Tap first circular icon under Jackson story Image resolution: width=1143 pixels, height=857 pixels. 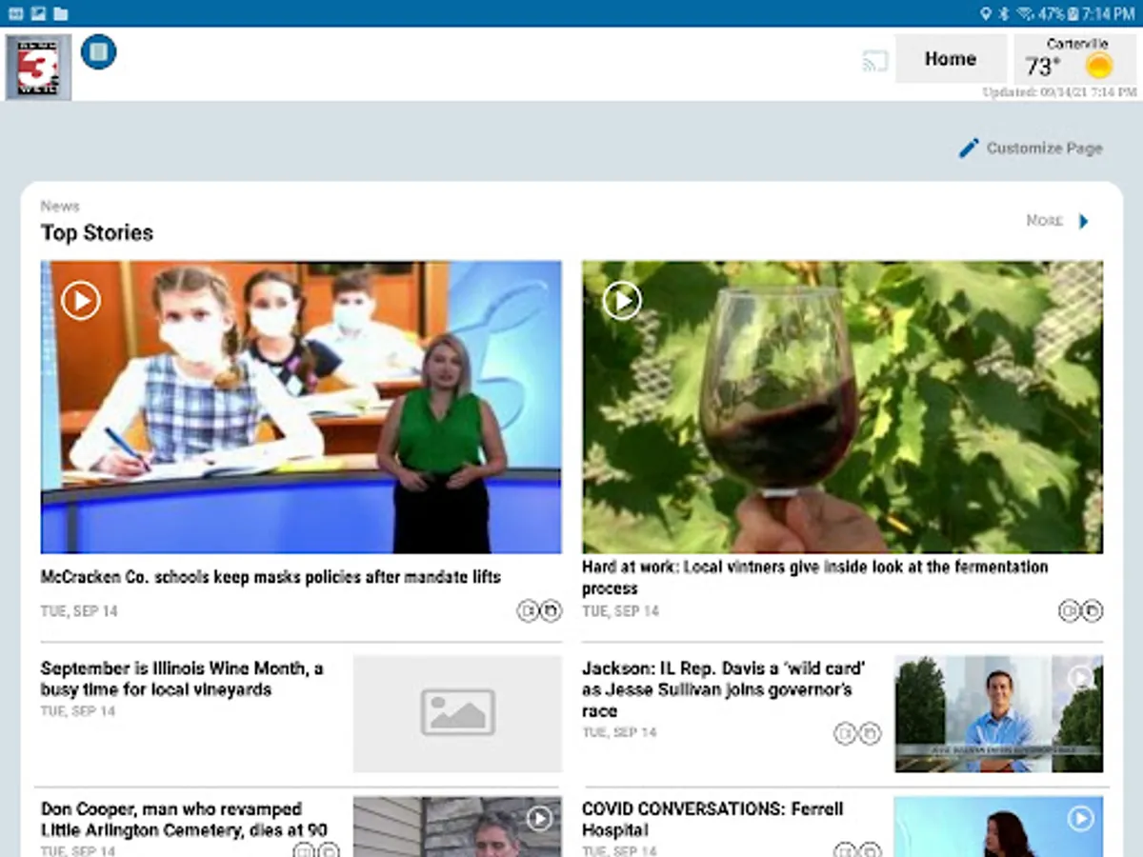(845, 733)
